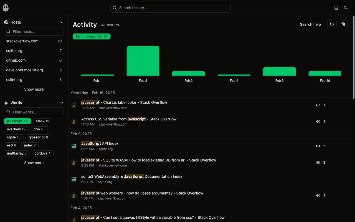Image resolution: width=355 pixels, height=222 pixels.
Task: Open 'javascript web workers' entry
Action: pyautogui.click(x=142, y=193)
